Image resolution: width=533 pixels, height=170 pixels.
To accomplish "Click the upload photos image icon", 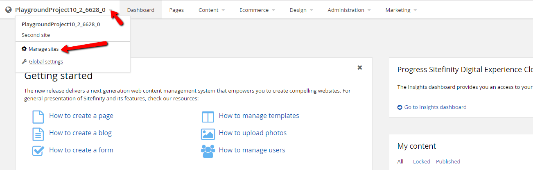I will point(208,134).
